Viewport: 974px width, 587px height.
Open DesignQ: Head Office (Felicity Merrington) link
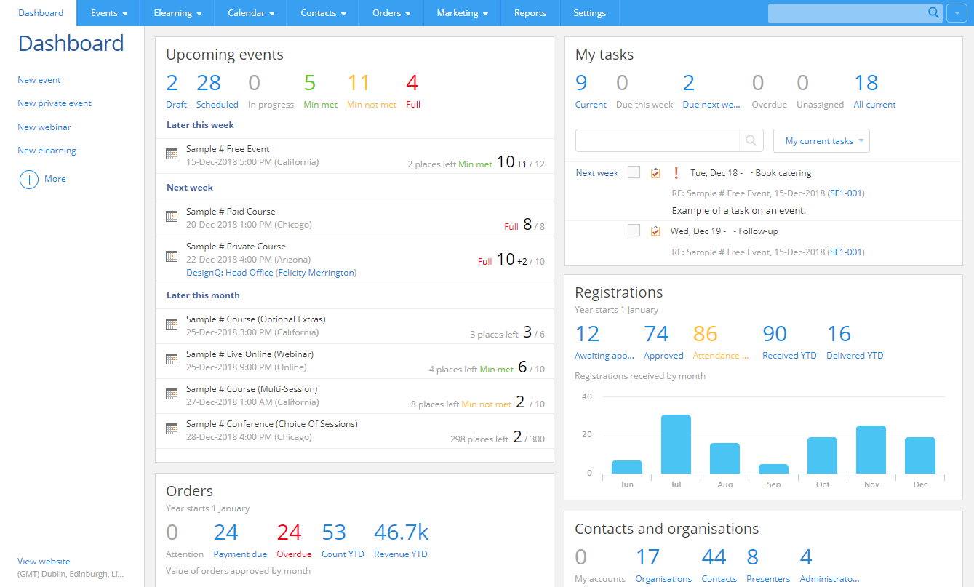[x=271, y=273]
